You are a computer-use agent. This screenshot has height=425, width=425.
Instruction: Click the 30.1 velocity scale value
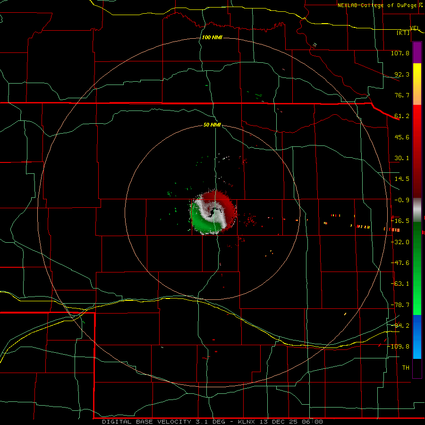pos(402,158)
